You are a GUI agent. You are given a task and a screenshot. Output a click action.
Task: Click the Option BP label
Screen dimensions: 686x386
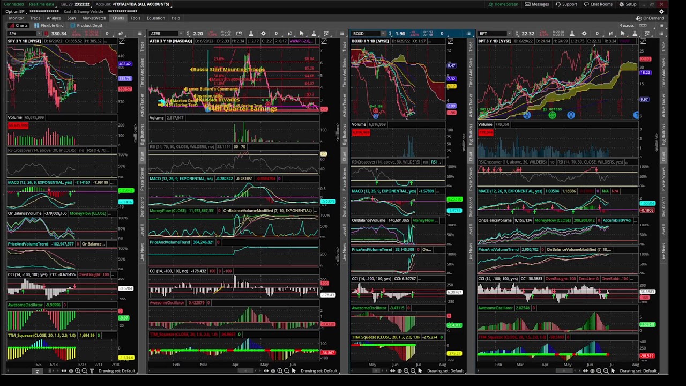(14, 11)
